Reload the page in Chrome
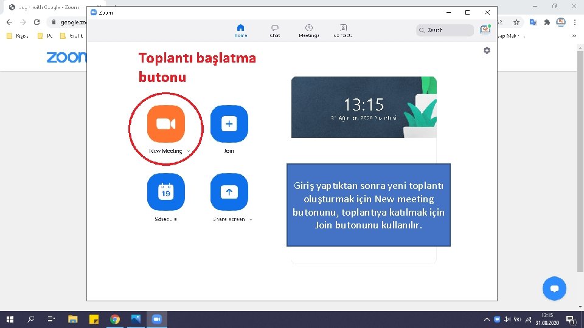This screenshot has width=584, height=328. tap(36, 22)
